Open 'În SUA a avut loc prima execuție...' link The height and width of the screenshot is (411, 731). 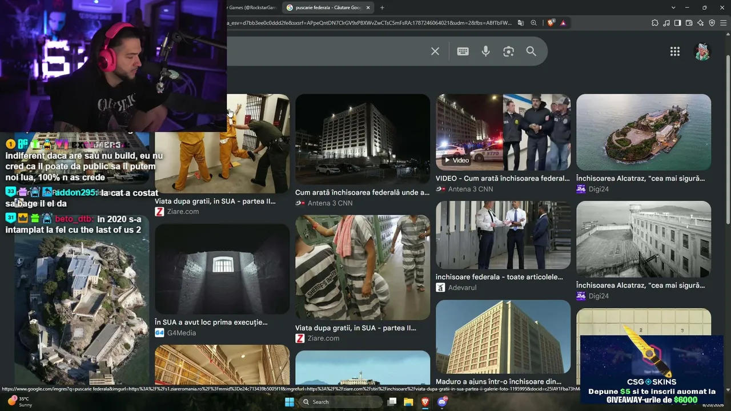pos(211,322)
